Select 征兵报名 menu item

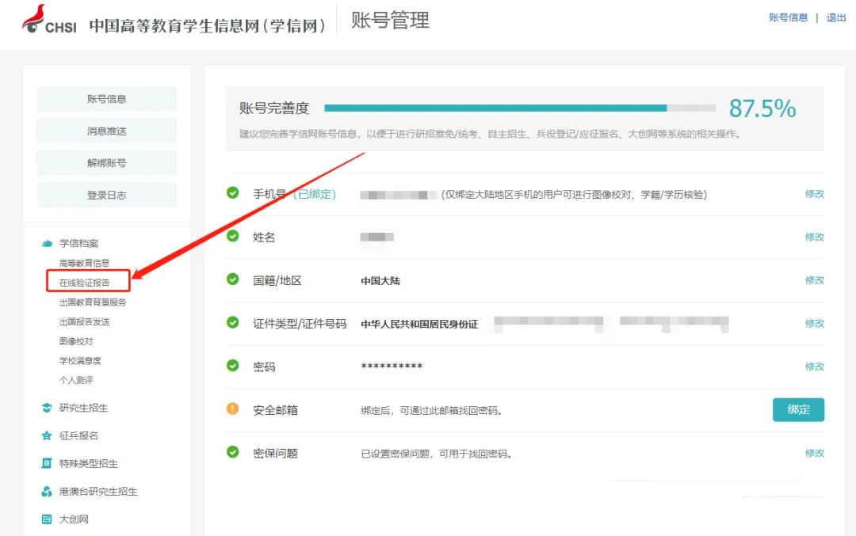[x=78, y=435]
